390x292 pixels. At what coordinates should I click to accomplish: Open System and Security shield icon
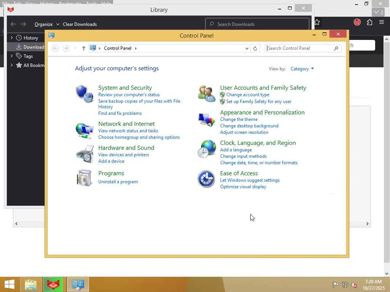coord(85,94)
